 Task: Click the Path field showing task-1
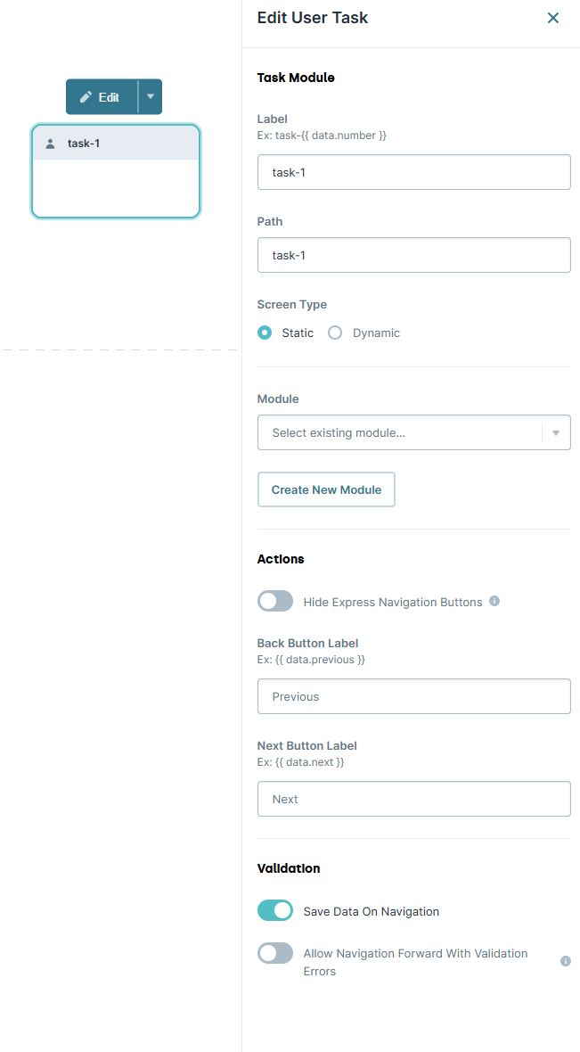click(x=414, y=255)
